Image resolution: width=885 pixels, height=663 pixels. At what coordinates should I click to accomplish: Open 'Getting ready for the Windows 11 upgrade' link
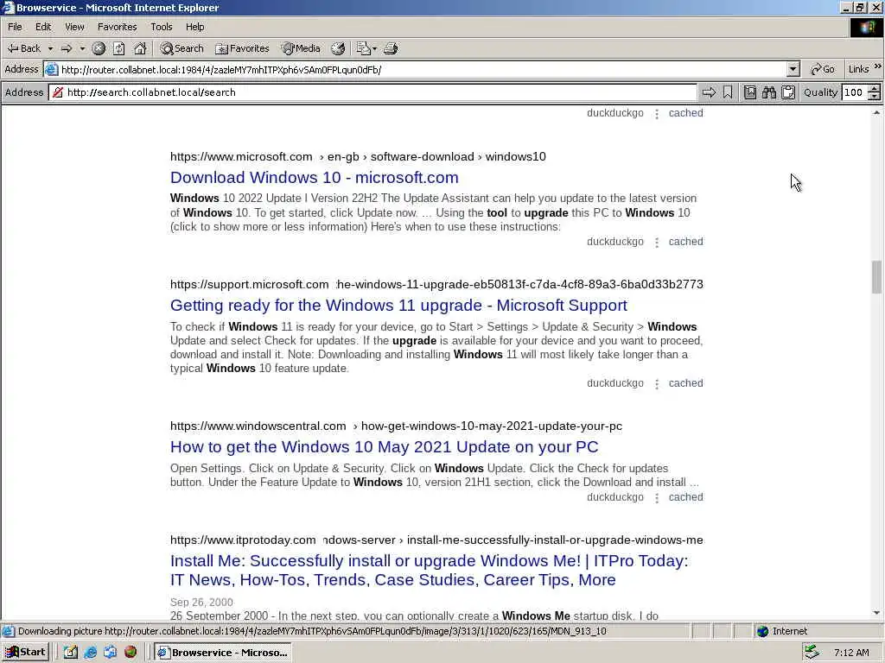point(398,305)
